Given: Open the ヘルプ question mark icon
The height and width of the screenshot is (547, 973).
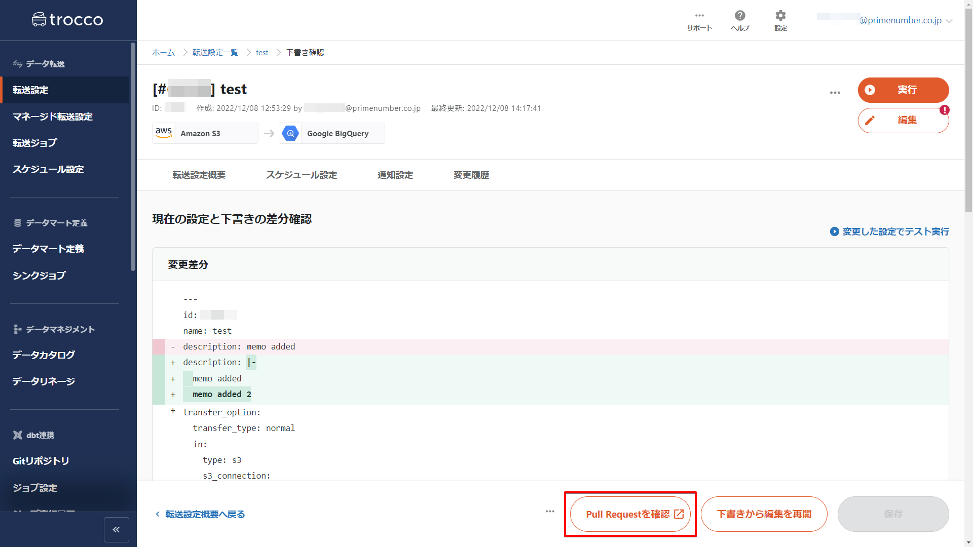Looking at the screenshot, I should click(x=740, y=16).
